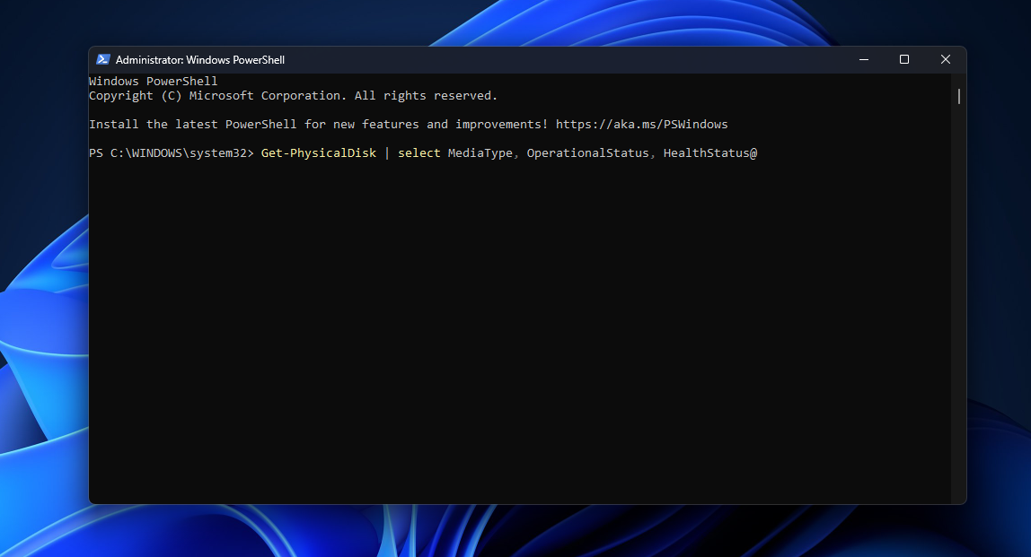Screen dimensions: 1031x557
Task: Click the word OperationalStatus in the command
Action: pyautogui.click(x=587, y=152)
